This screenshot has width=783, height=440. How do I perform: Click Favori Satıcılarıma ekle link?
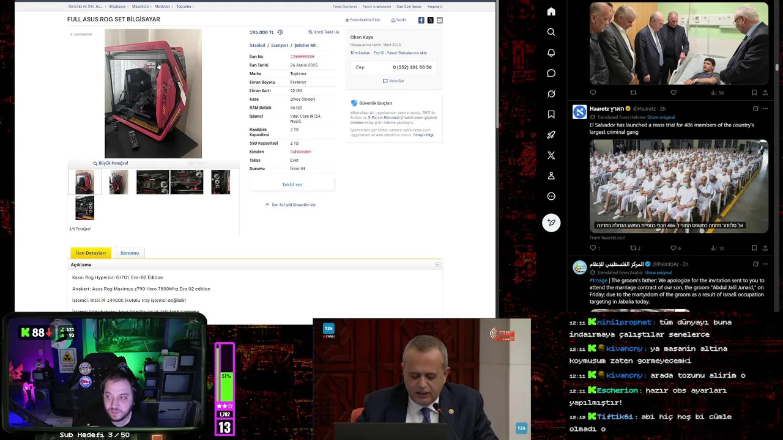click(407, 53)
